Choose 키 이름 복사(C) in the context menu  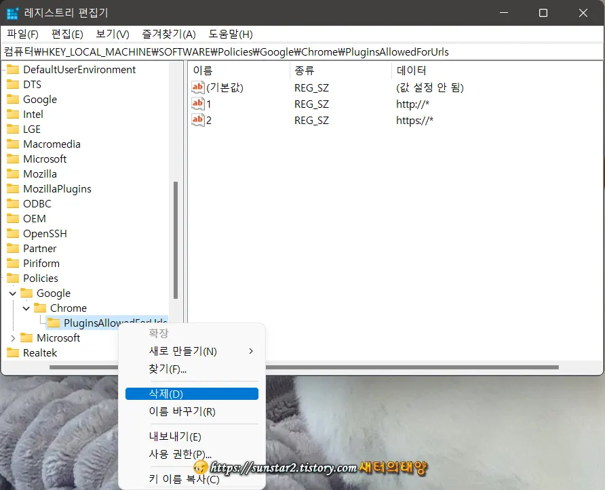(x=192, y=479)
